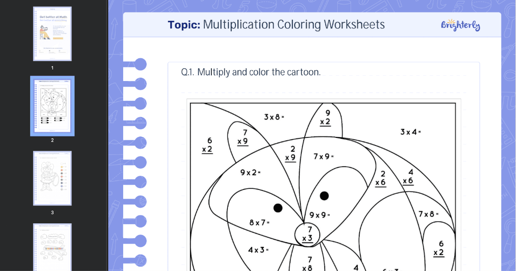Click the left black dot in the drawing
This screenshot has width=516, height=271.
coord(278,208)
